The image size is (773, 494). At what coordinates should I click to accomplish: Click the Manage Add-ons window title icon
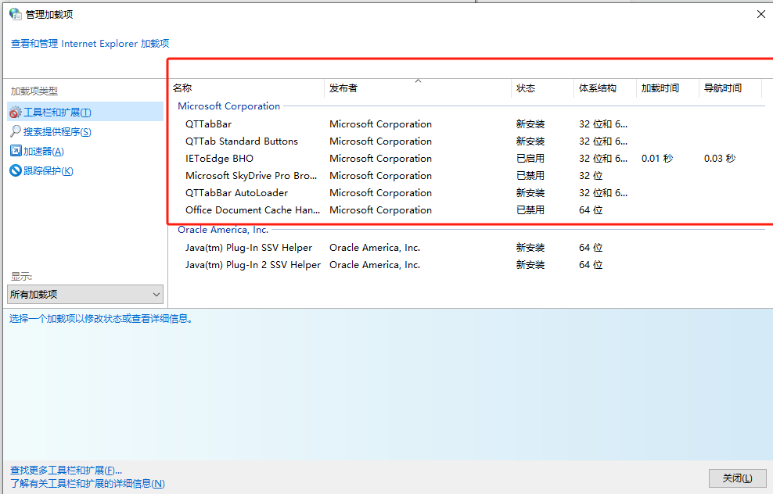[x=16, y=14]
